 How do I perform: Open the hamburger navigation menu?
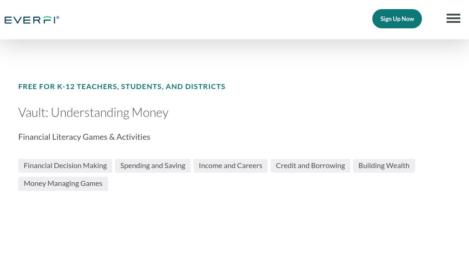(453, 18)
